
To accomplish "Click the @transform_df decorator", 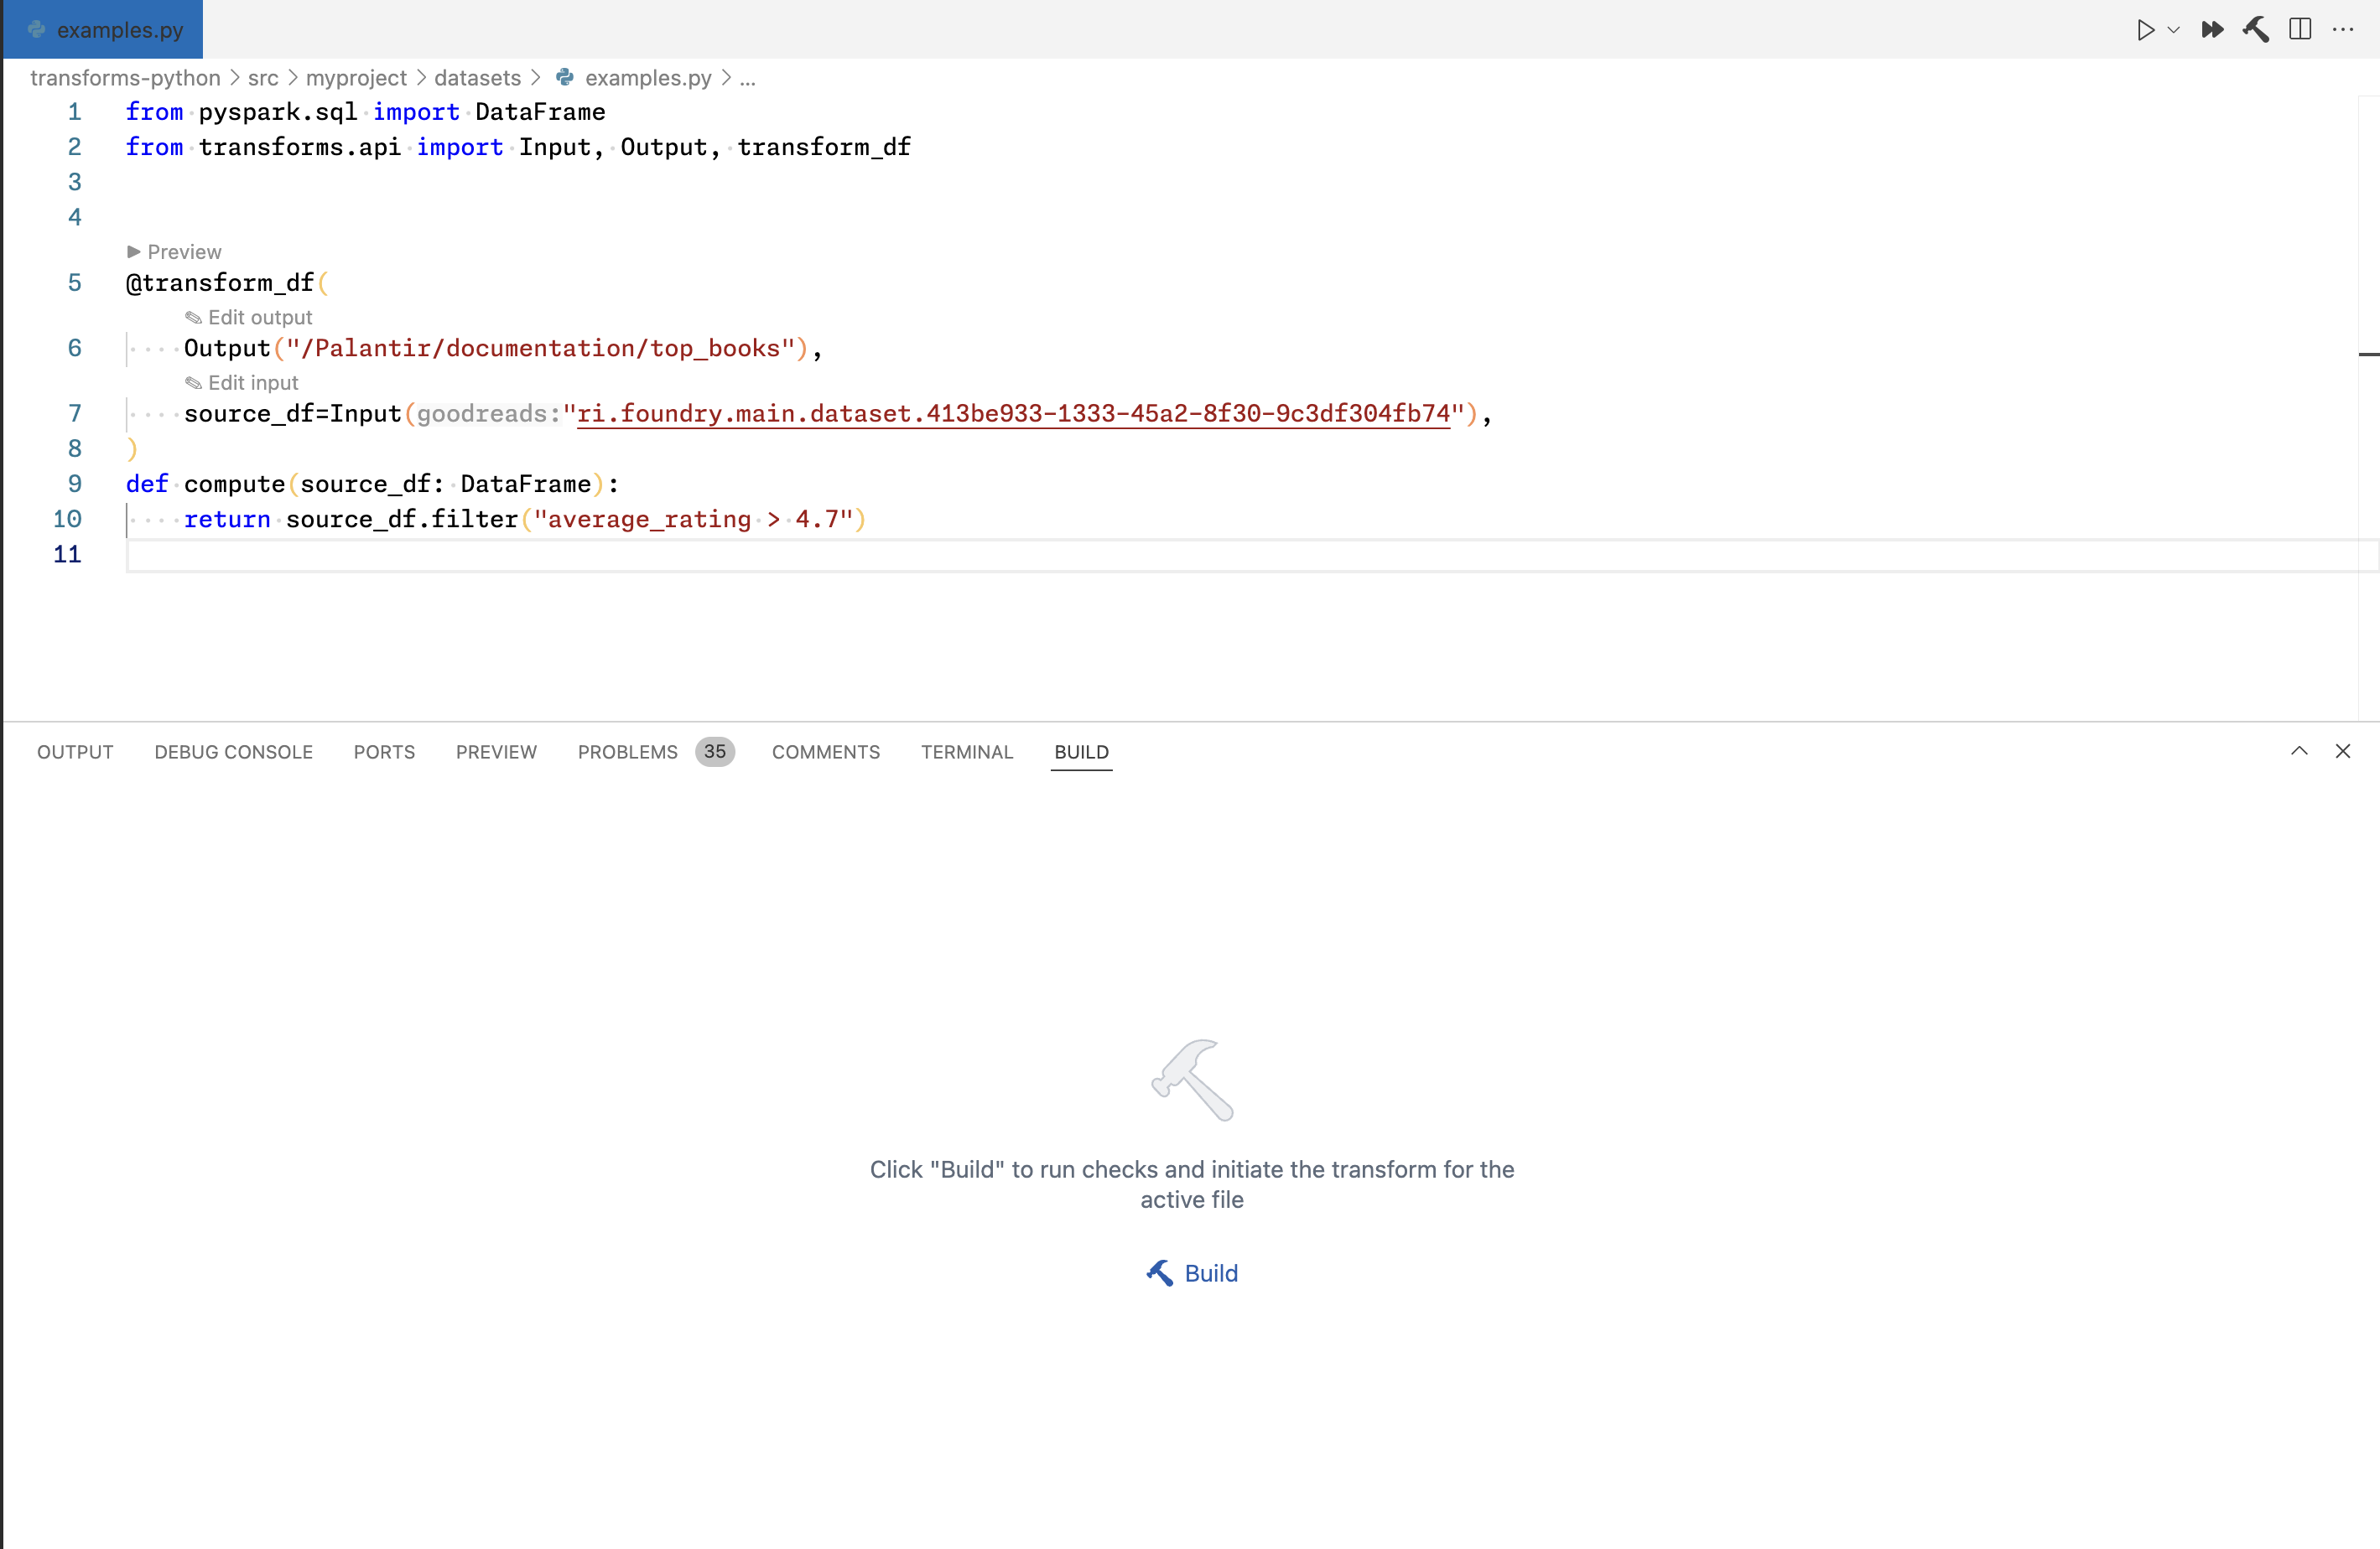I will [220, 284].
